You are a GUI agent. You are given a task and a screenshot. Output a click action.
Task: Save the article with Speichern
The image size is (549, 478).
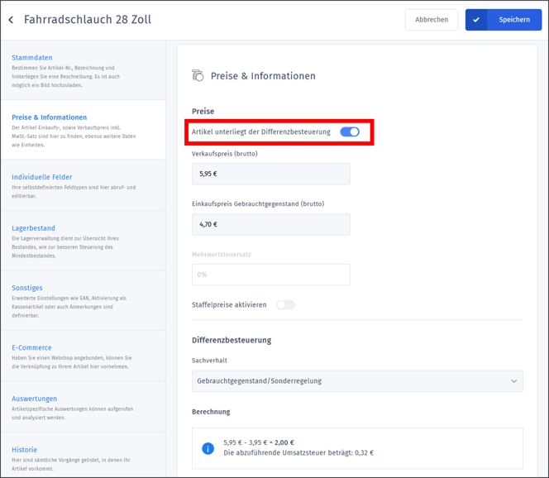[504, 20]
